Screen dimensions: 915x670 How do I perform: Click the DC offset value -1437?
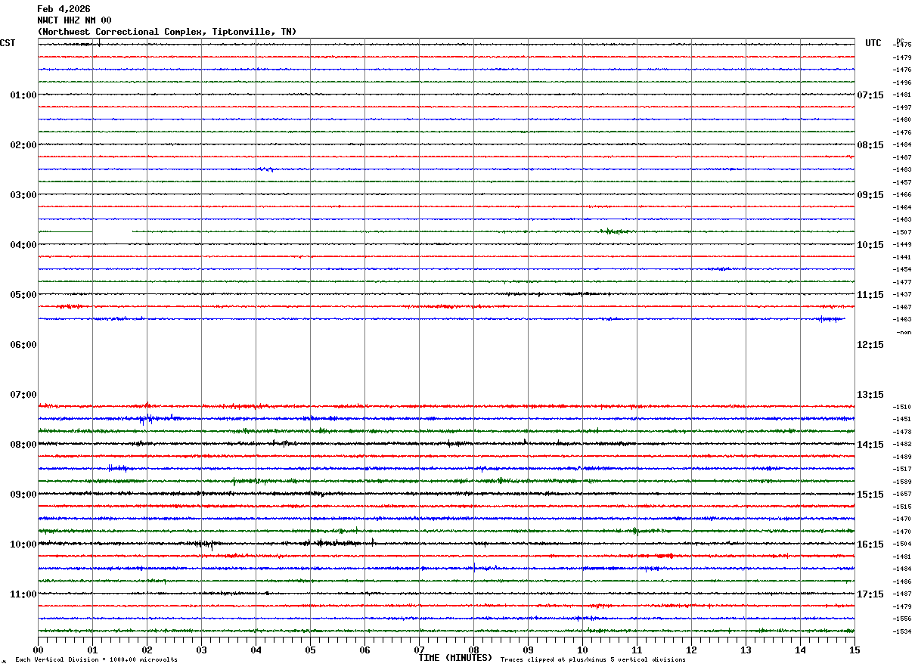(902, 294)
